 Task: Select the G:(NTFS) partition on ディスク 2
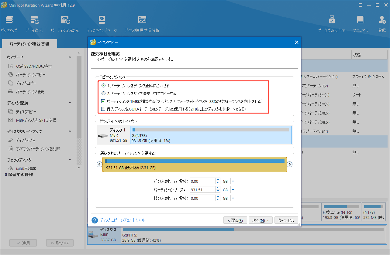[x=254, y=234]
